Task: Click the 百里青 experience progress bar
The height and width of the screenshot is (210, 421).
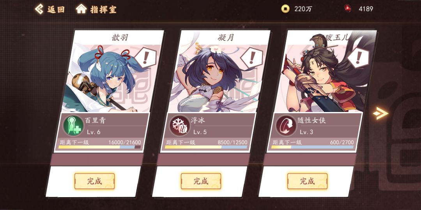Action: 99,147
